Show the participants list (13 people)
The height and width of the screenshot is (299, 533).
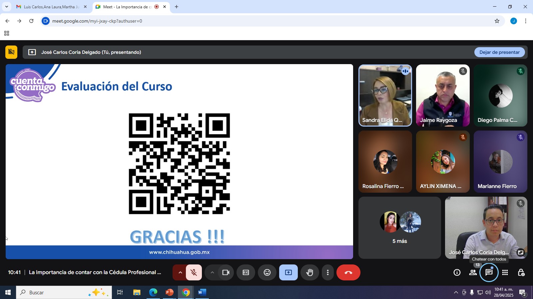[473, 272]
